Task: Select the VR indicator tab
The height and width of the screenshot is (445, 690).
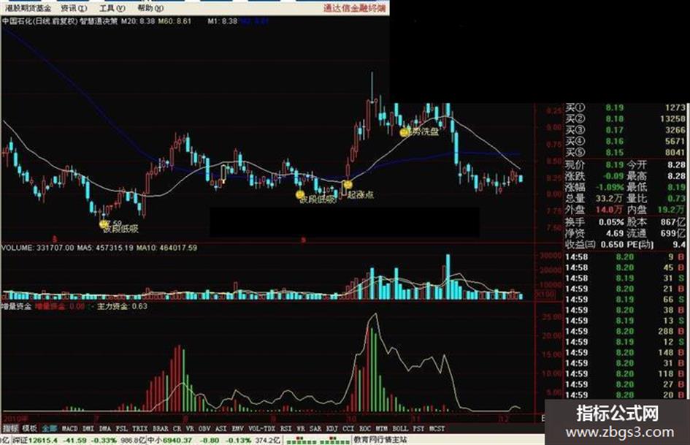Action: pyautogui.click(x=190, y=428)
